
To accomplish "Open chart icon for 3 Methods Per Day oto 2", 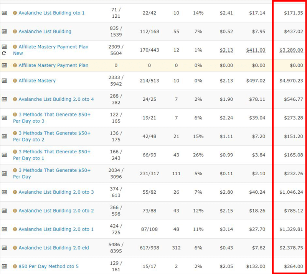I will [4, 136].
